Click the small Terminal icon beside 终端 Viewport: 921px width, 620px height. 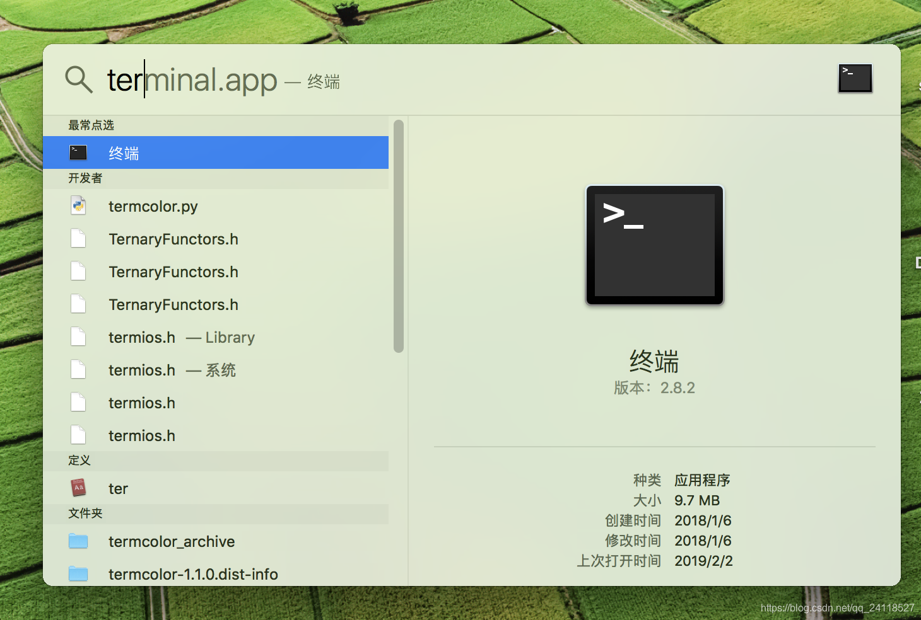click(78, 152)
